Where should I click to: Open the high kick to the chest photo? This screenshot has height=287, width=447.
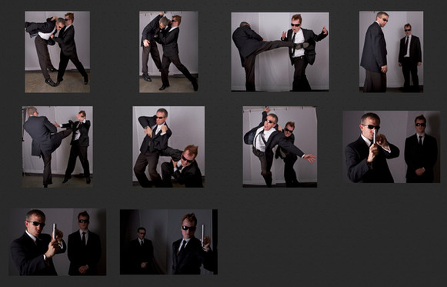coord(280,52)
